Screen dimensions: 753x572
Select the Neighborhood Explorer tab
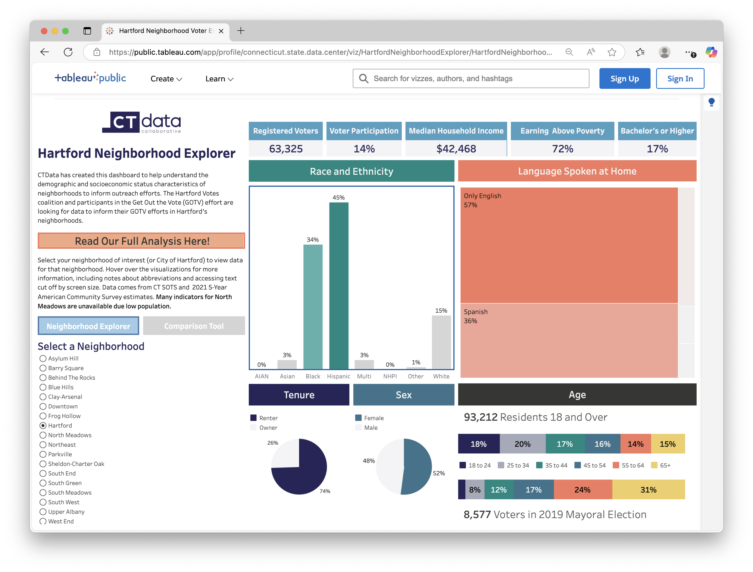tap(89, 326)
